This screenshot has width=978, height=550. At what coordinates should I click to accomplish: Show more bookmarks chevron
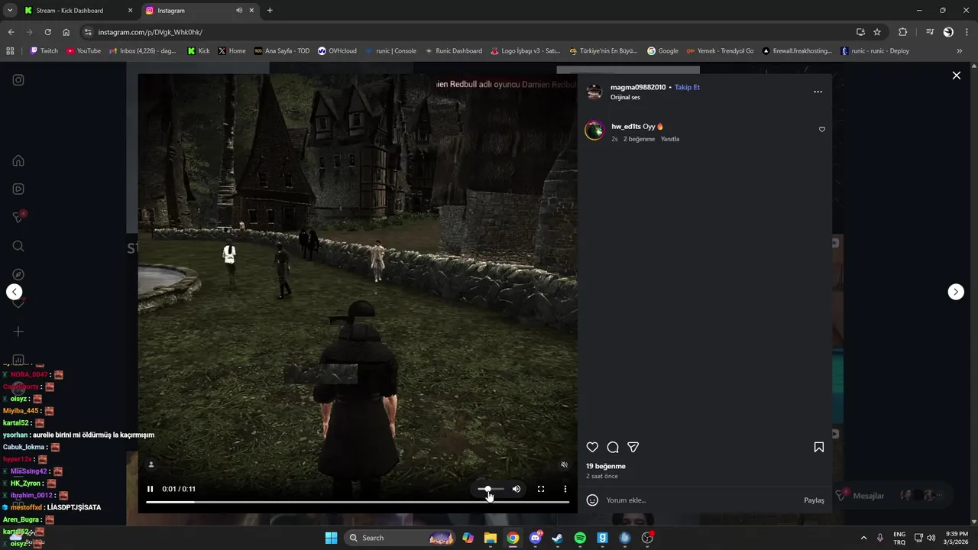click(960, 51)
